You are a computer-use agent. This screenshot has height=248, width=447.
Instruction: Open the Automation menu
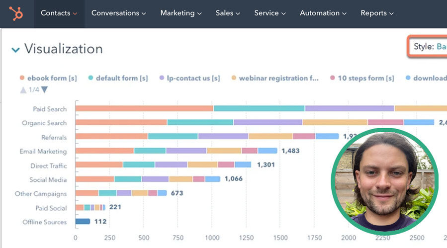click(323, 13)
